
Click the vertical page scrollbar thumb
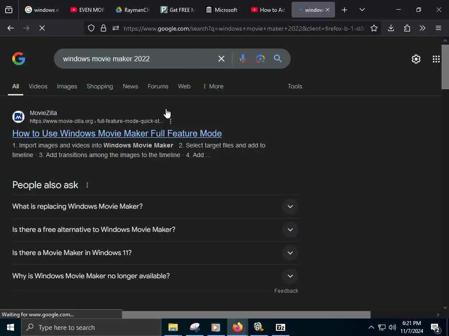coord(445,67)
